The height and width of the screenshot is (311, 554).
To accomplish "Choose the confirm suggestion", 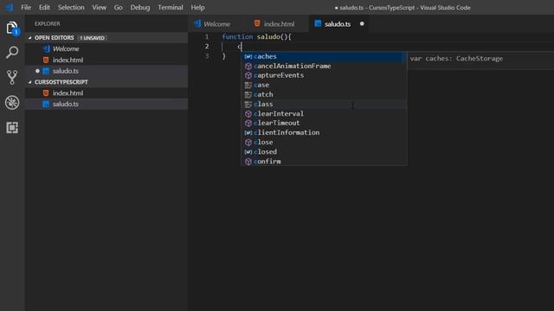I will click(324, 162).
